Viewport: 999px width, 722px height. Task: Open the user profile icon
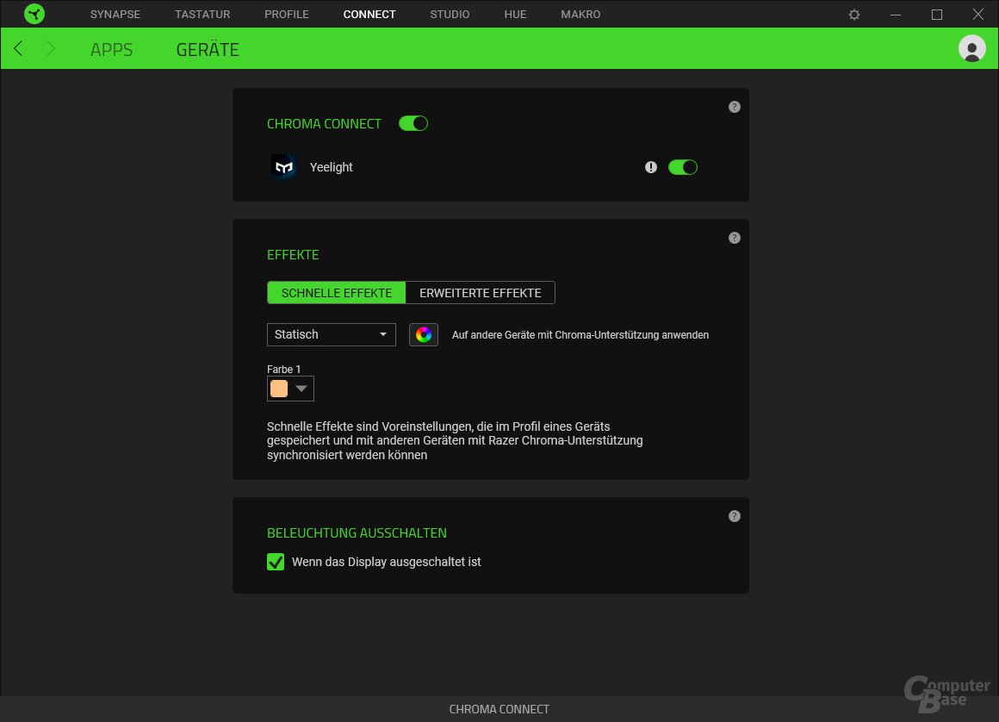click(971, 48)
